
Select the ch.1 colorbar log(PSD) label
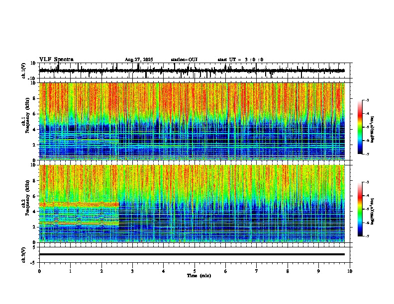[x=372, y=129]
